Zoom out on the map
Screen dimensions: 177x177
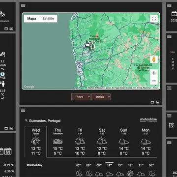[154, 81]
